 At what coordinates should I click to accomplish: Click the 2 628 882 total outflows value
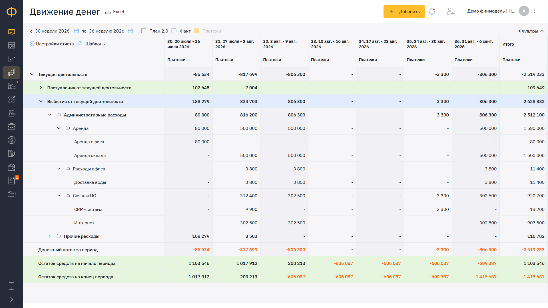[x=534, y=101]
